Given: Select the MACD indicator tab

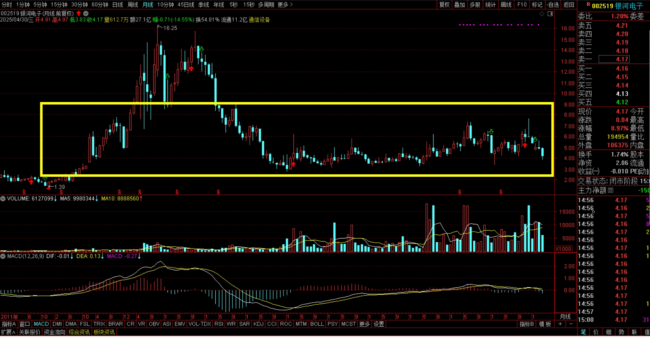Looking at the screenshot, I should point(41,324).
